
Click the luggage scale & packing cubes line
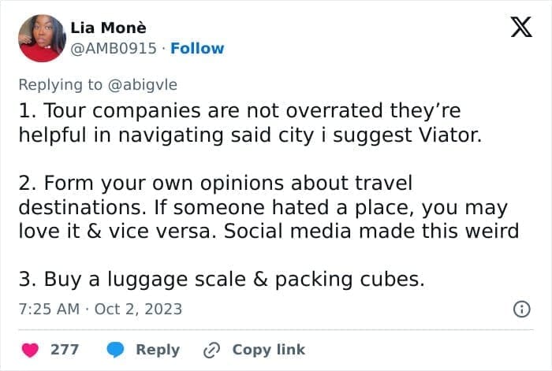pos(222,280)
